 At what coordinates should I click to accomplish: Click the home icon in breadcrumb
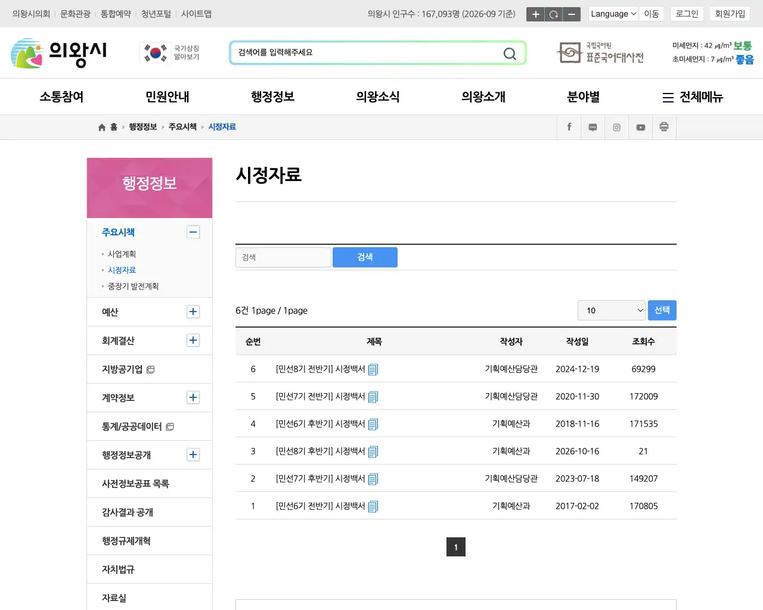(102, 127)
